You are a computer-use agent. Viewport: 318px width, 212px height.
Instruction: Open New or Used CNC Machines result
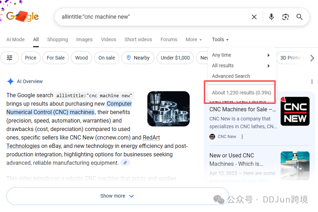(236, 160)
